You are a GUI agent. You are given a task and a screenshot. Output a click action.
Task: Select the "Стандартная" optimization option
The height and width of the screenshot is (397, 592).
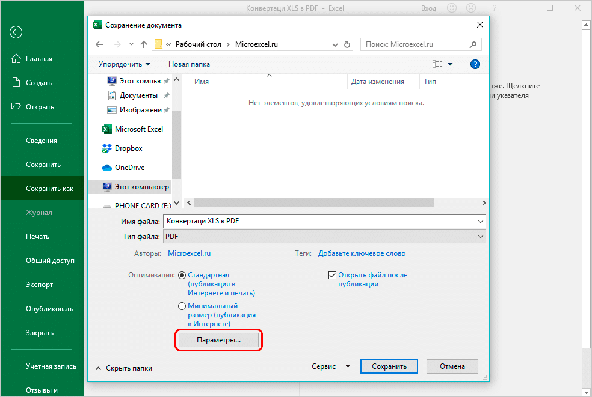(x=182, y=275)
